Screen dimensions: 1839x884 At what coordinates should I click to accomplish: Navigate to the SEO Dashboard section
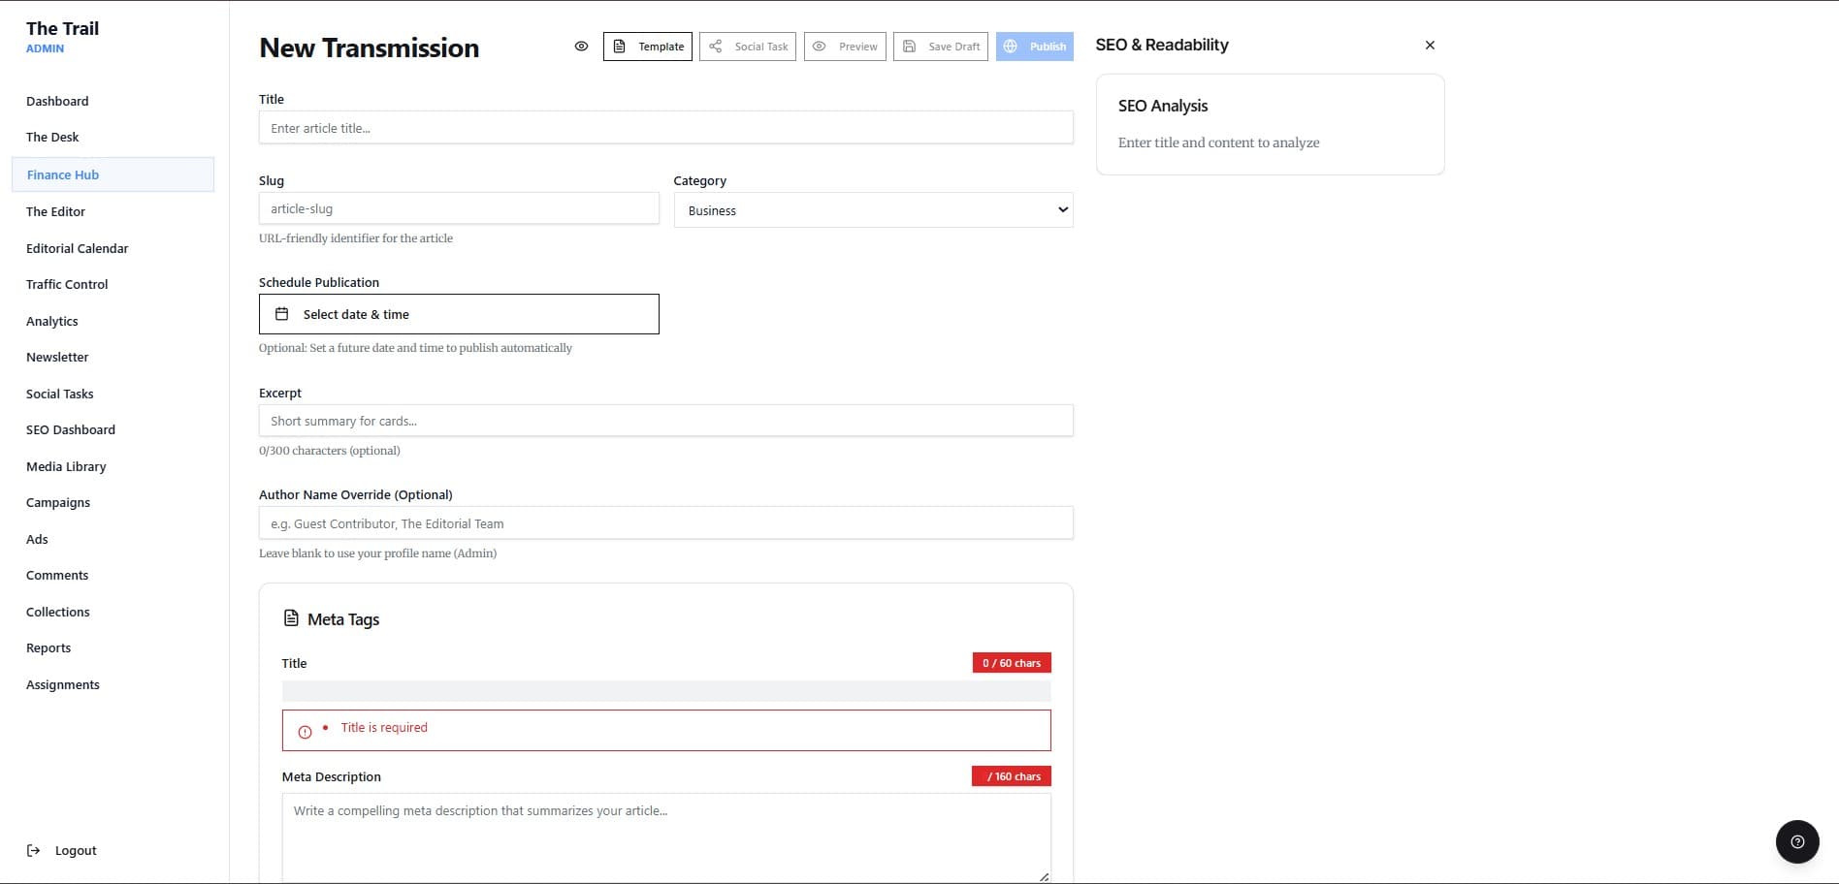(71, 429)
